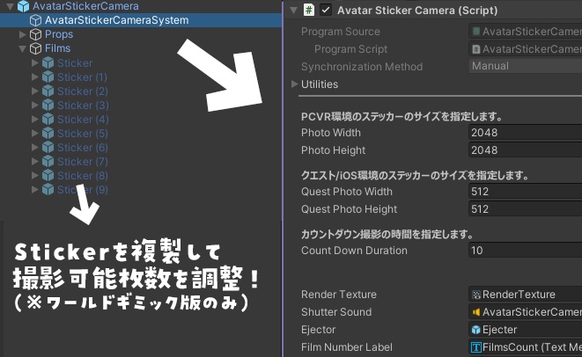Viewport: 582px width, 357px height.
Task: Click the Film Number Label reference field
Action: tap(526, 347)
